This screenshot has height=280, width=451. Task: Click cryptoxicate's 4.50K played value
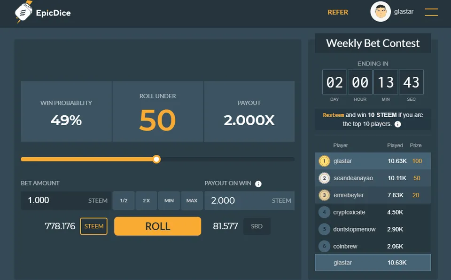pos(395,212)
